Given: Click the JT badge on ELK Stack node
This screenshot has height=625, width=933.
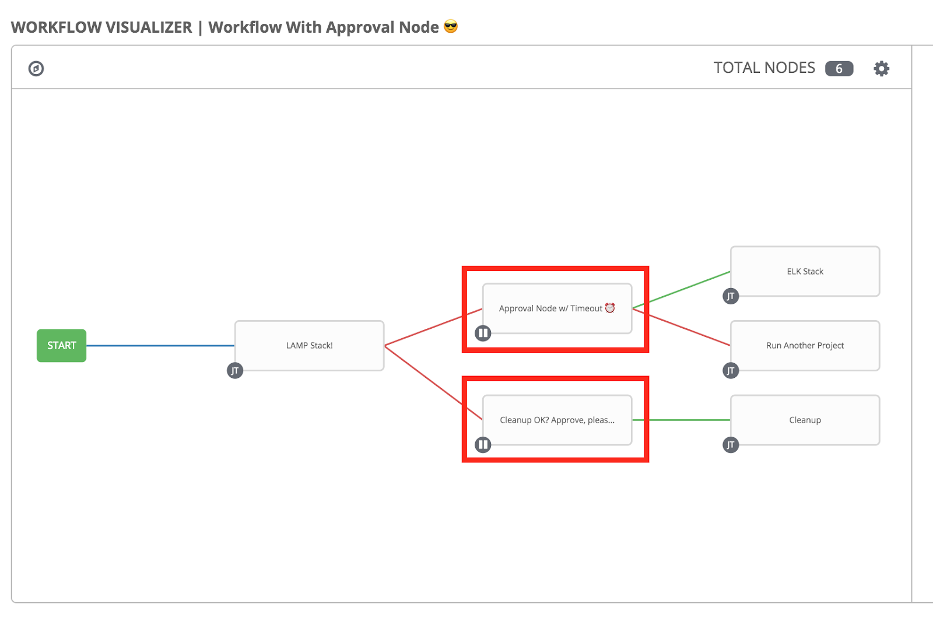Looking at the screenshot, I should pyautogui.click(x=731, y=296).
